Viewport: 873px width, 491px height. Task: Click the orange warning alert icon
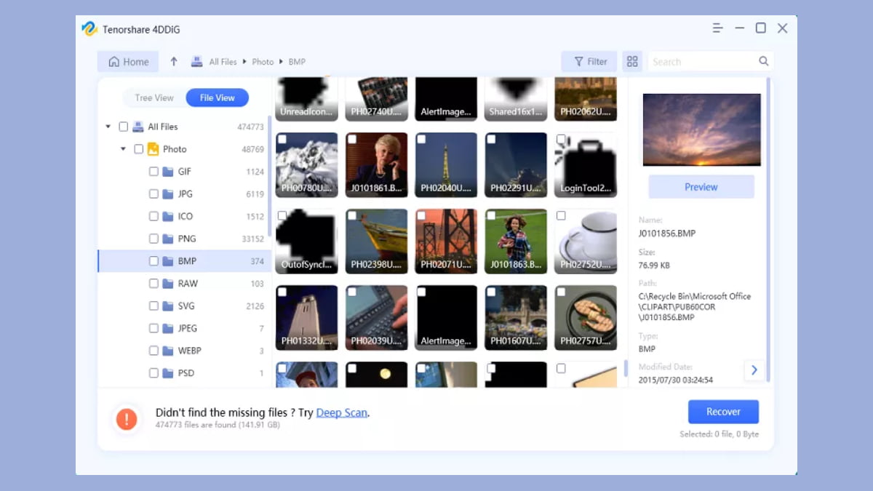coord(127,418)
